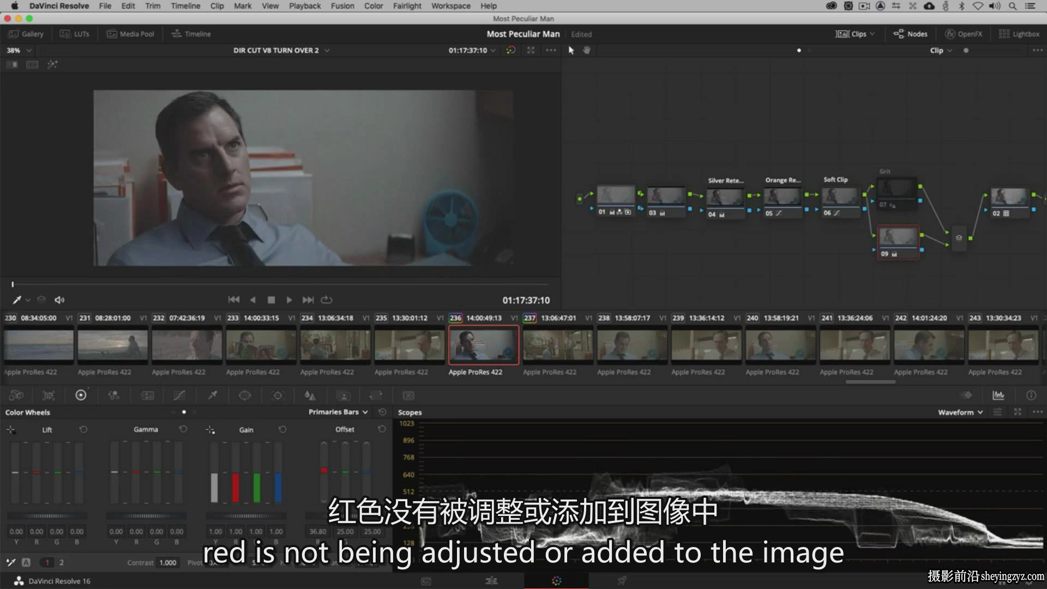The width and height of the screenshot is (1047, 589).
Task: Open the Information palette icon
Action: click(1031, 395)
